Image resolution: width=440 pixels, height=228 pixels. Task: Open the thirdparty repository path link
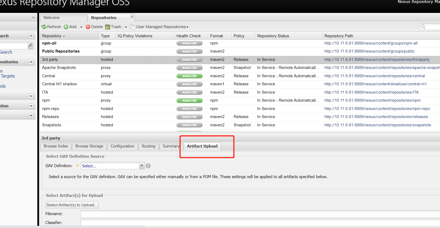pyautogui.click(x=377, y=60)
